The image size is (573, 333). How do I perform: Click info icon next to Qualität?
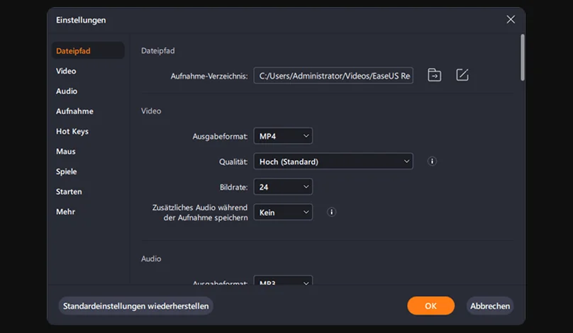(x=432, y=162)
